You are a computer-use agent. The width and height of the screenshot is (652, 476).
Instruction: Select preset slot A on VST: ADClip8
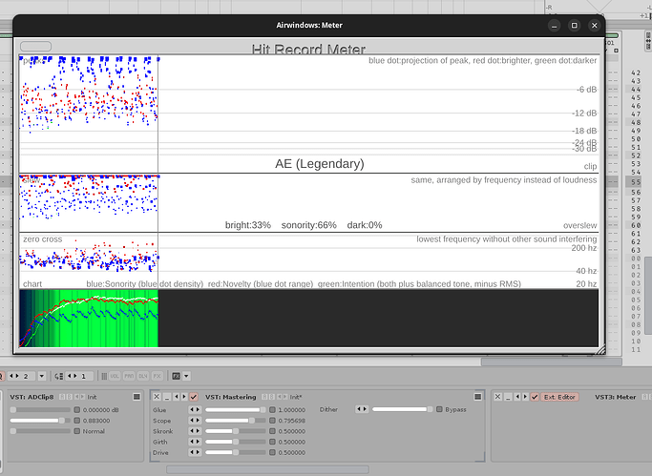point(61,397)
